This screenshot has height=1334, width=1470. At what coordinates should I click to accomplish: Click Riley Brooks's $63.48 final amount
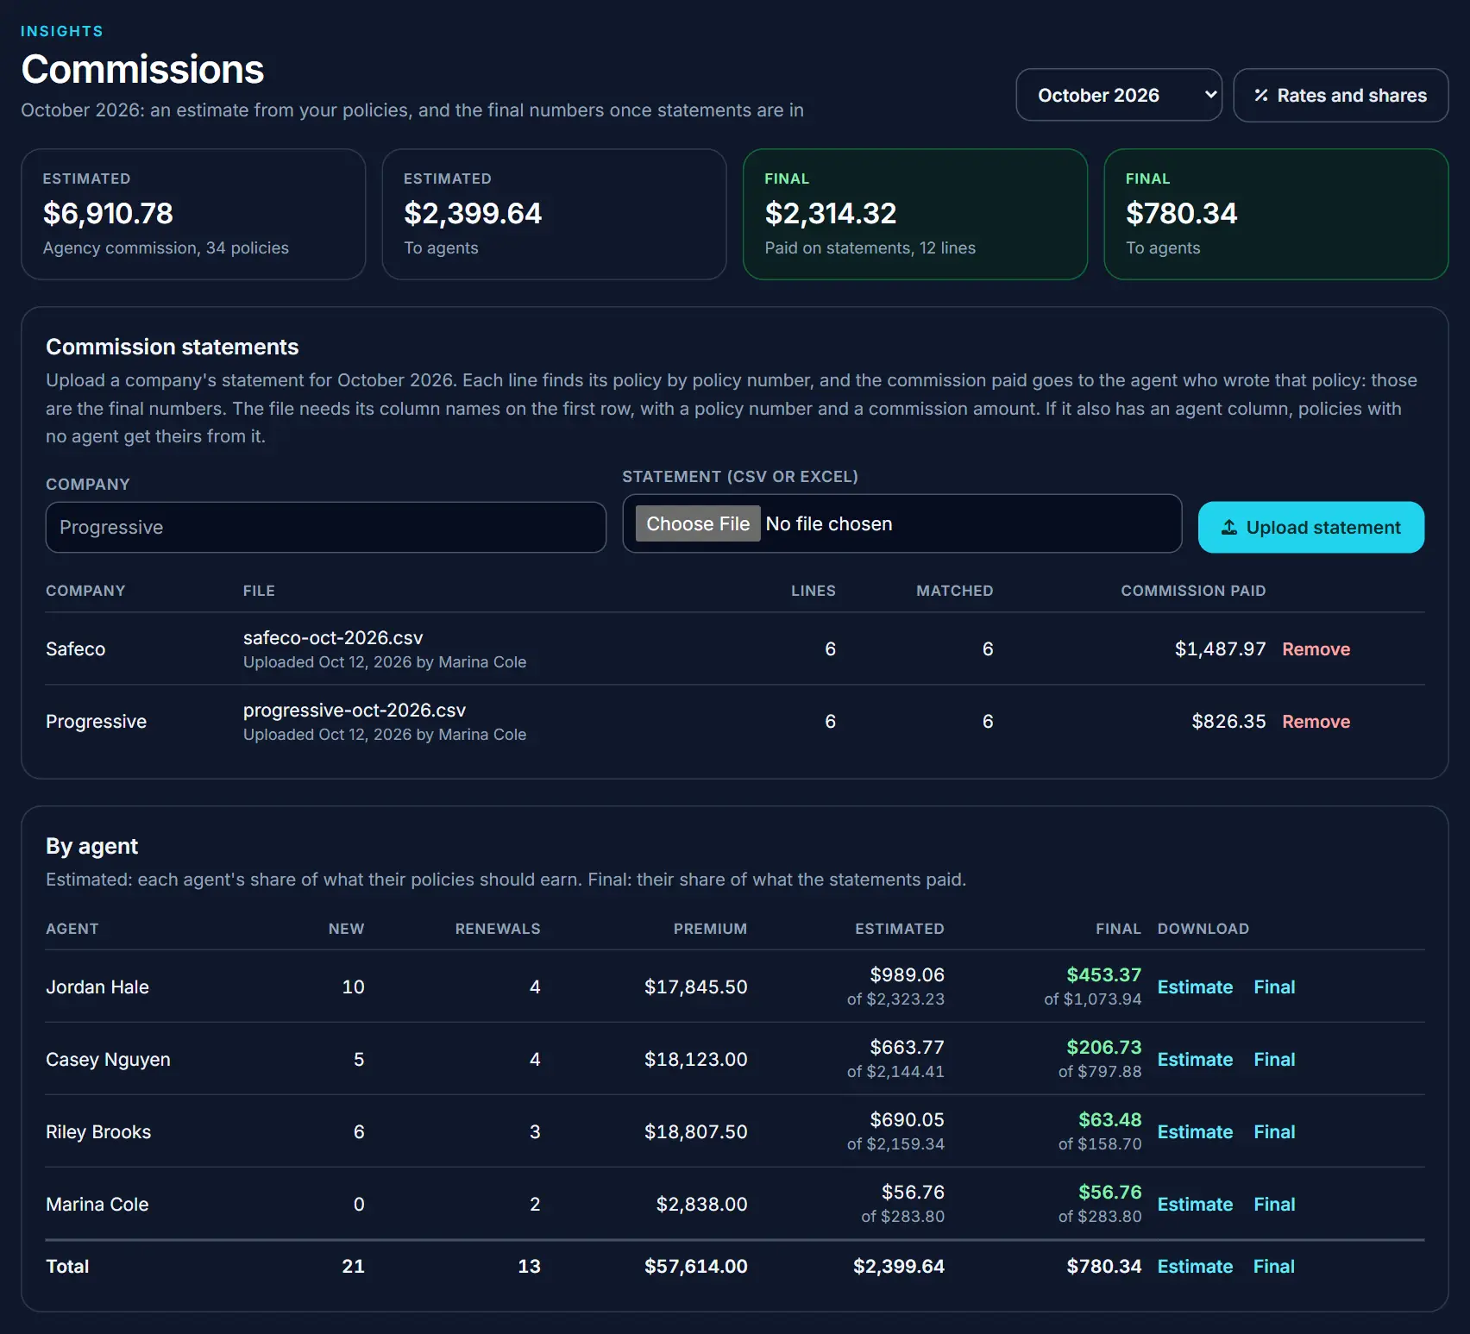pos(1109,1119)
